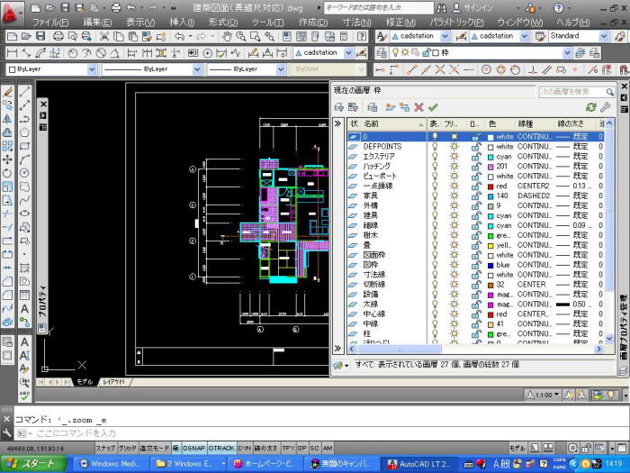Toggle グリッド grid display
This screenshot has height=473, width=630.
click(128, 448)
